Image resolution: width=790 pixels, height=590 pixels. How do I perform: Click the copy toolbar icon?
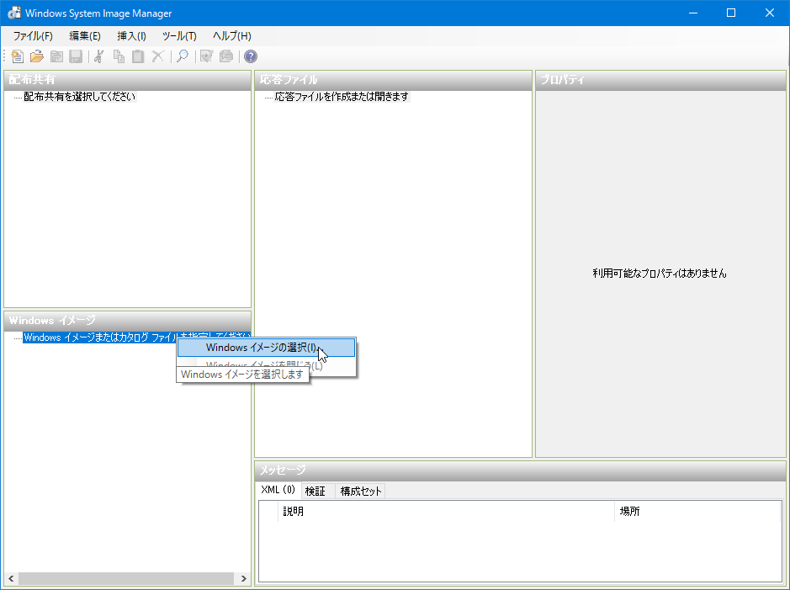click(119, 56)
